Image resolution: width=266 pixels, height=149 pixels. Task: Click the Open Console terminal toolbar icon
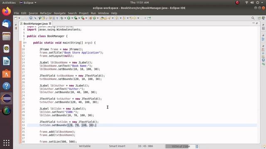[x=31, y=18]
